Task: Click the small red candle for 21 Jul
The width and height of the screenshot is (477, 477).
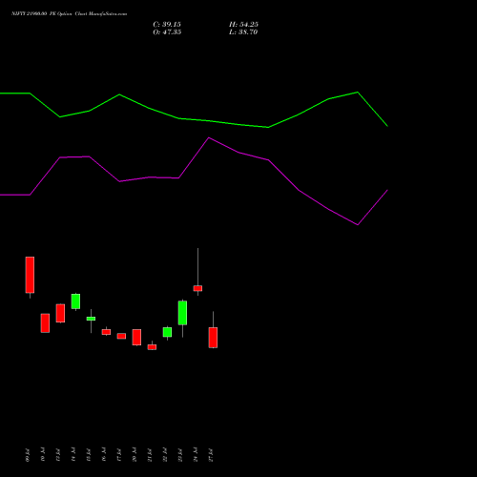Action: pos(152,347)
